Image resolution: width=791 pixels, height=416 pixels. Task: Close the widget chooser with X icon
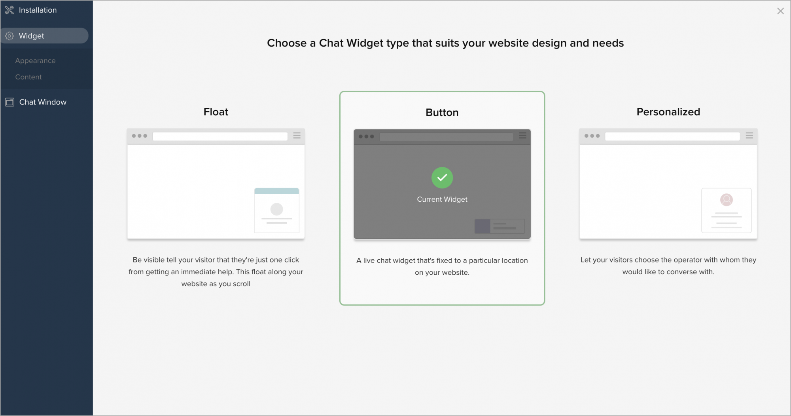[780, 11]
